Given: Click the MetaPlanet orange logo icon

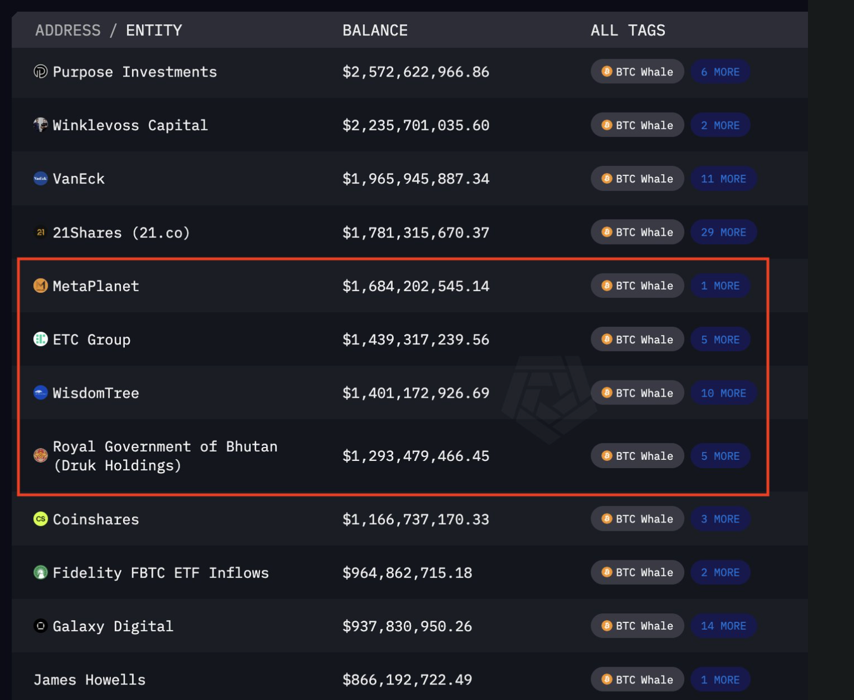Looking at the screenshot, I should coord(40,286).
